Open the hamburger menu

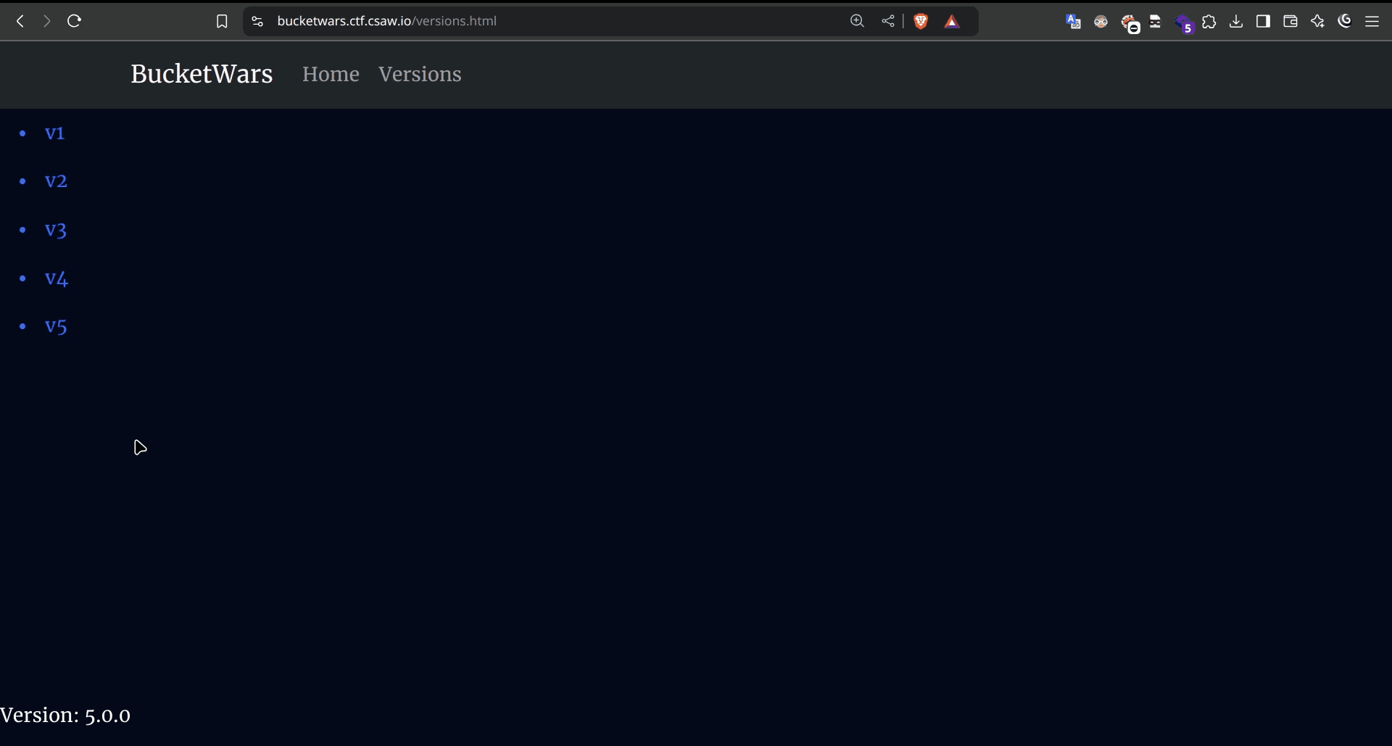pos(1372,21)
